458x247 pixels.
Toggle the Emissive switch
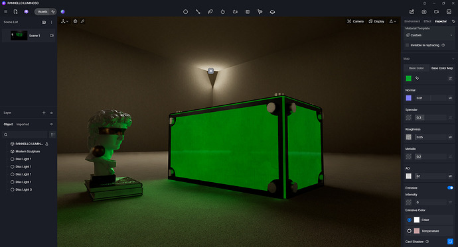pyautogui.click(x=450, y=187)
